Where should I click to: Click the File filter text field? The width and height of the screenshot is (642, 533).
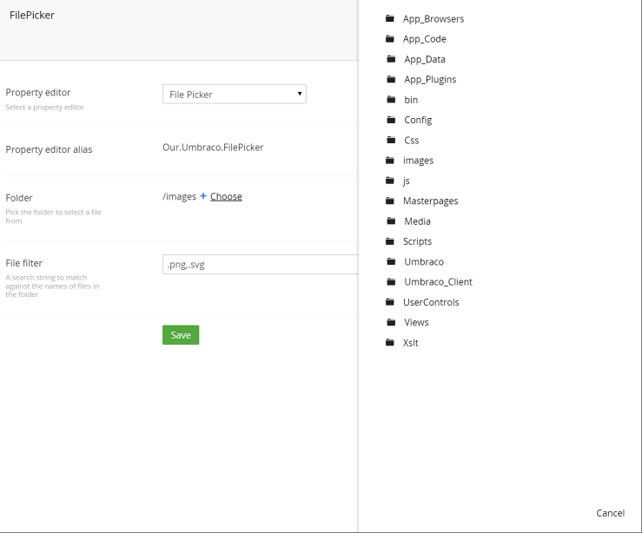click(x=261, y=264)
